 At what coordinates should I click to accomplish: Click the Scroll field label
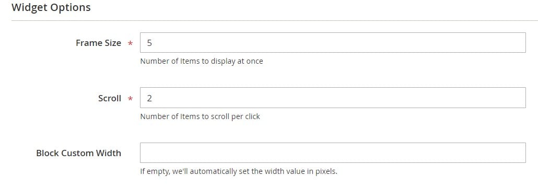[110, 98]
